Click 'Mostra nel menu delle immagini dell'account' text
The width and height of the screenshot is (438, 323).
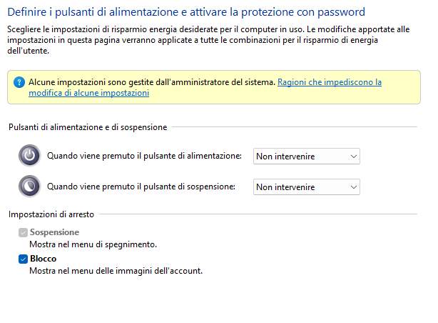coord(116,271)
